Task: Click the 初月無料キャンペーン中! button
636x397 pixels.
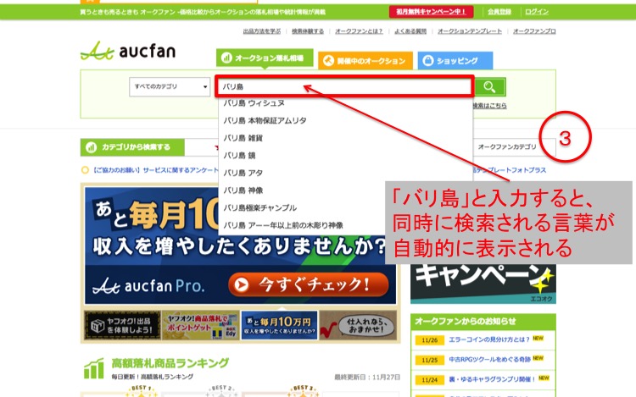Action: pos(431,12)
